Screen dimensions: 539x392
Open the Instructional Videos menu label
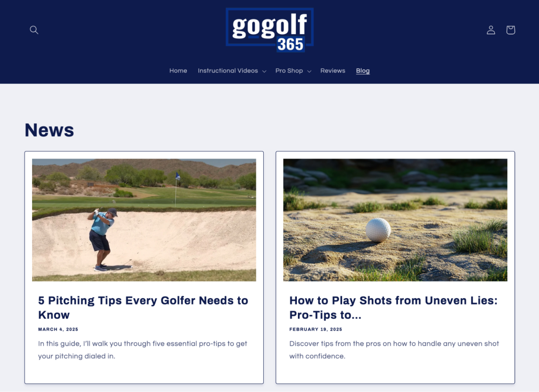tap(227, 71)
